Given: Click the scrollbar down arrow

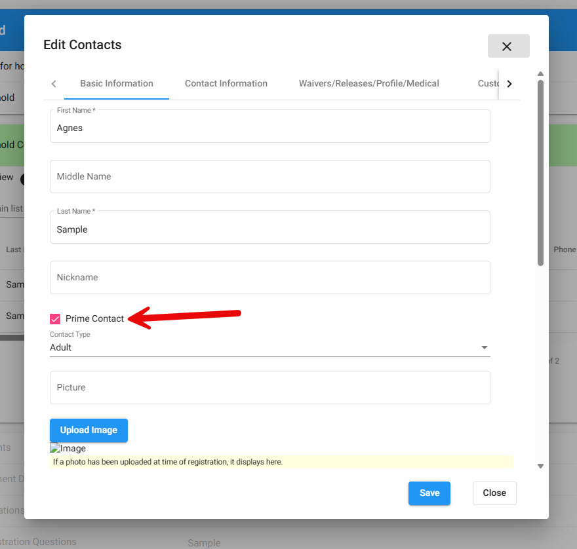Looking at the screenshot, I should pyautogui.click(x=540, y=466).
